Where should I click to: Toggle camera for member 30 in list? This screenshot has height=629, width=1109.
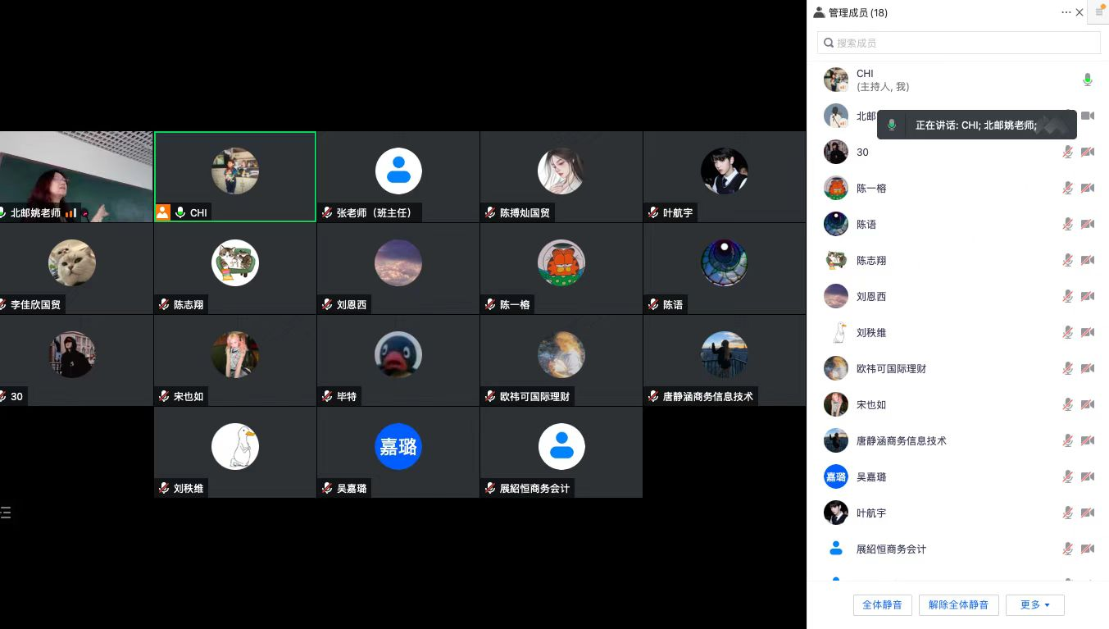click(x=1088, y=152)
